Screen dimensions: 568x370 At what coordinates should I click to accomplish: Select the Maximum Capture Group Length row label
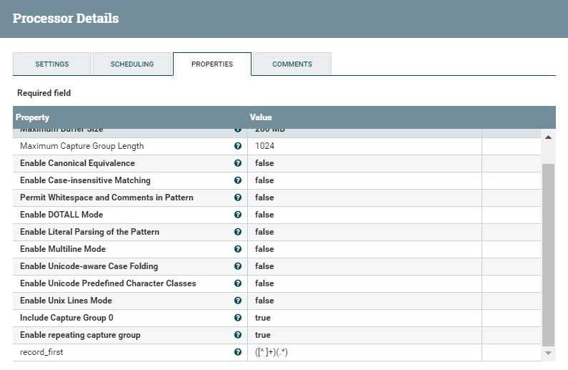82,146
